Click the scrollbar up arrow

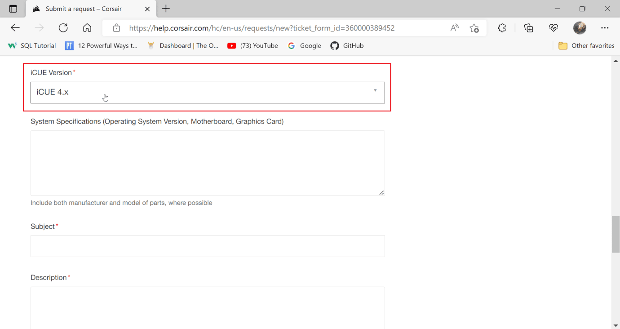[x=616, y=61]
